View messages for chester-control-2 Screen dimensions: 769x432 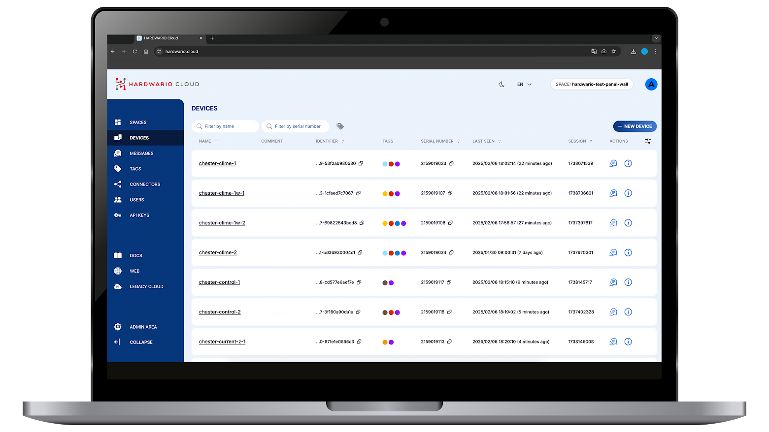click(x=613, y=312)
